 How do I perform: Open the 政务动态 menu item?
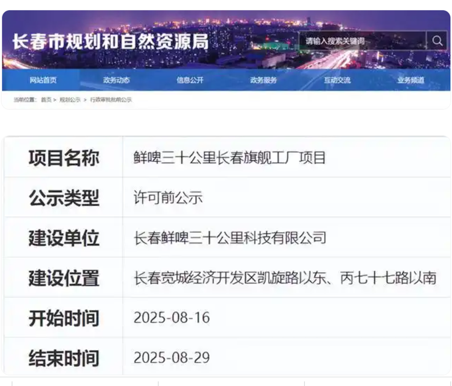point(117,80)
